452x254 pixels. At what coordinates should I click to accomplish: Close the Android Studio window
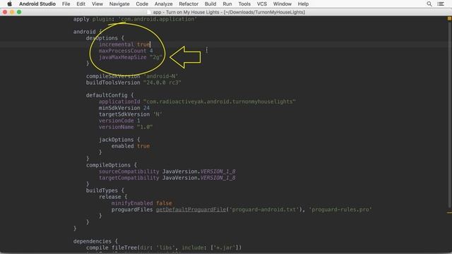5,12
